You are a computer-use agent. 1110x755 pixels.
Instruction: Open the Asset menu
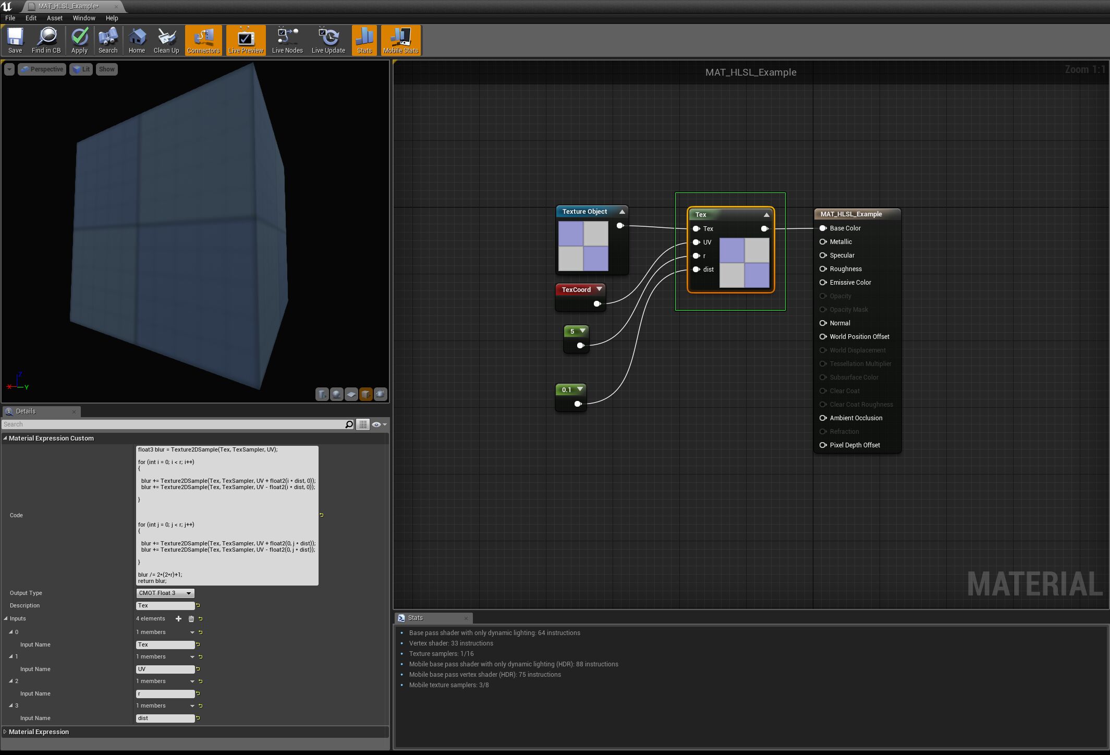pos(54,18)
